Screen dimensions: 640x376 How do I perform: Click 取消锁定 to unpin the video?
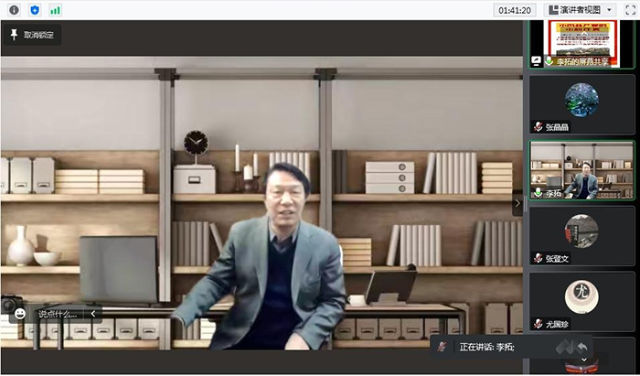(32, 35)
